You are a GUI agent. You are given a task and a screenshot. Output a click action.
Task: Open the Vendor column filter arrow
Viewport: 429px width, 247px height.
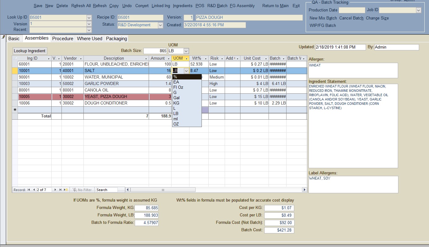(x=81, y=58)
